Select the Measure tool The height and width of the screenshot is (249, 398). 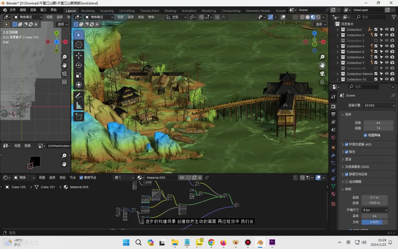(79, 105)
